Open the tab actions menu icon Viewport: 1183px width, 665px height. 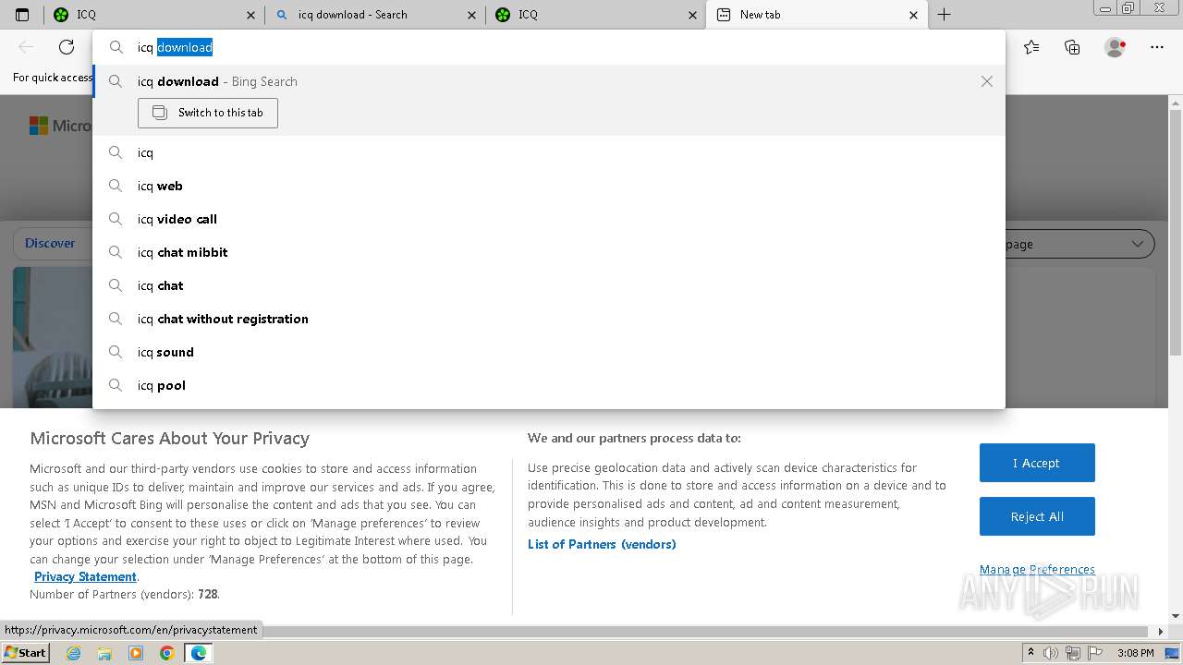tap(22, 15)
